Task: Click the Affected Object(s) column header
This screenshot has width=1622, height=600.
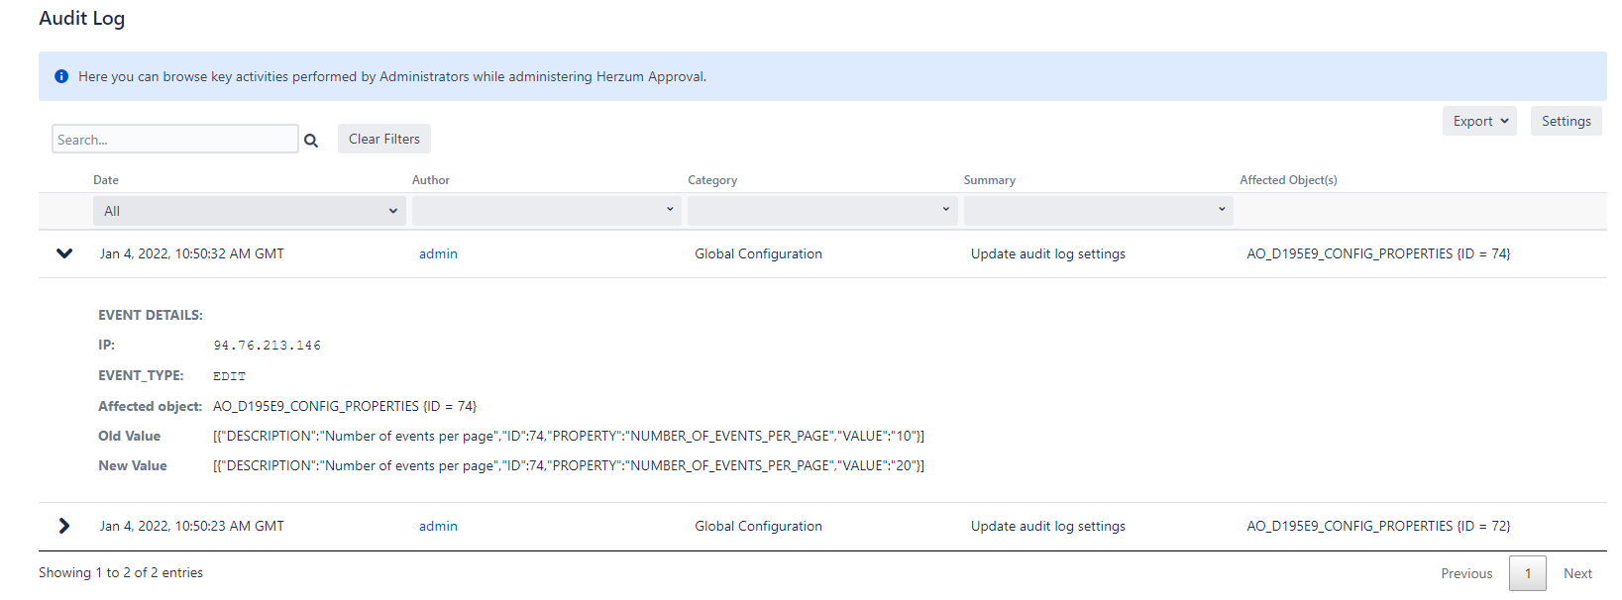Action: click(1288, 180)
